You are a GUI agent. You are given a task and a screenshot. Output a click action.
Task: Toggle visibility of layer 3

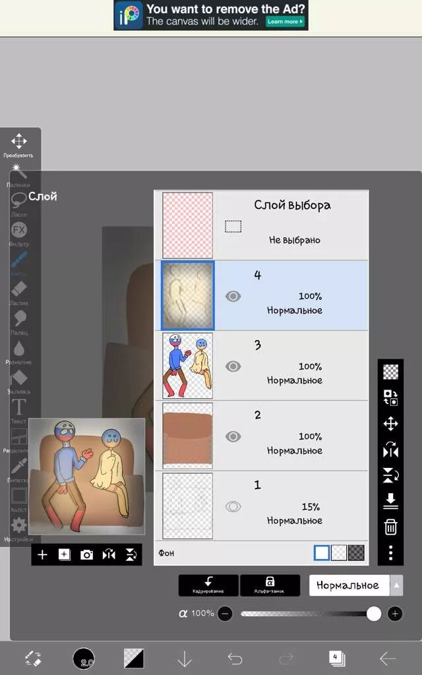pyautogui.click(x=233, y=367)
